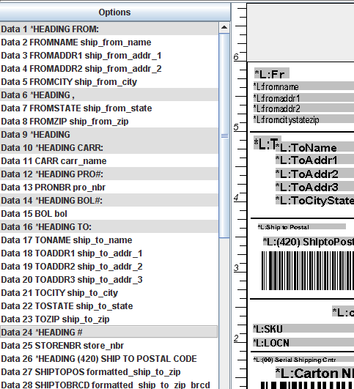
Task: Select Data 4 FROMADDR2 ship_from_addr_2 row
Action: 109,68
